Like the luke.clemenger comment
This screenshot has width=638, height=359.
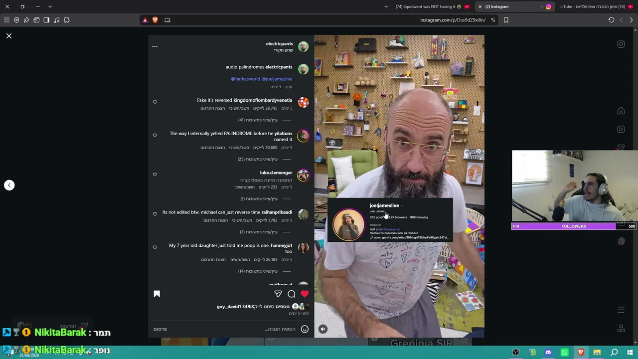(155, 175)
